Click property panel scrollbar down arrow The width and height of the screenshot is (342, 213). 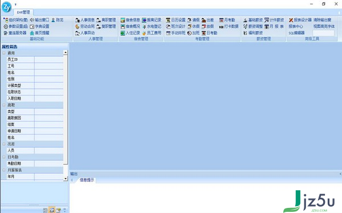point(66,179)
